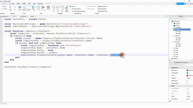Select Baseplate in the Explorer
The image size is (193, 108).
coord(178,27)
